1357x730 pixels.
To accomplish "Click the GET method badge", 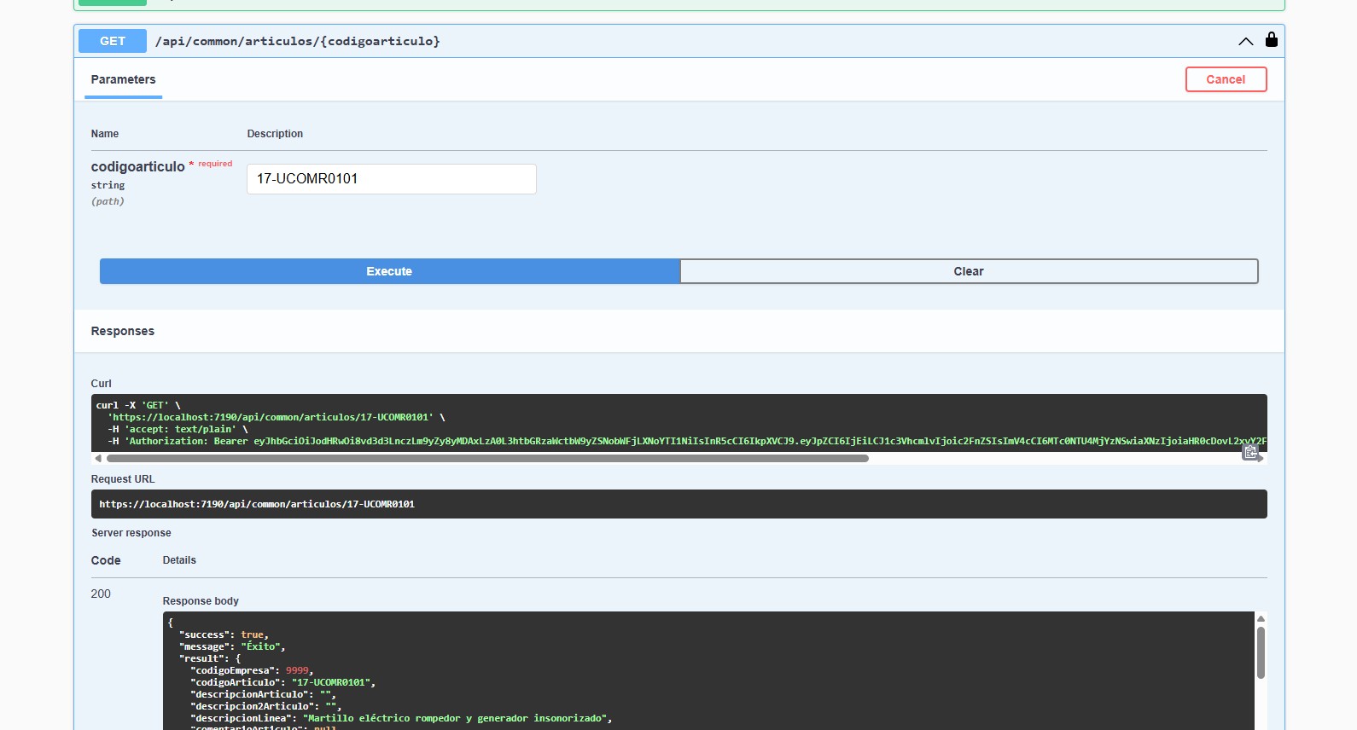I will 113,41.
